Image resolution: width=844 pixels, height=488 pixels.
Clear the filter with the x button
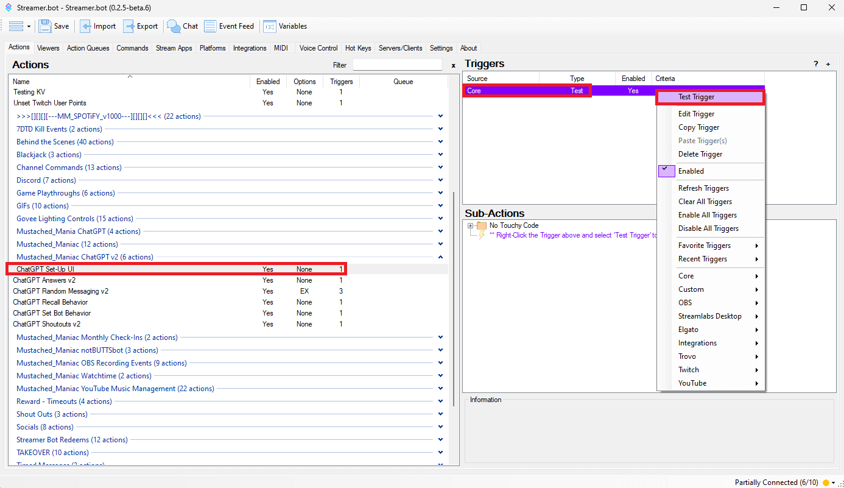453,65
